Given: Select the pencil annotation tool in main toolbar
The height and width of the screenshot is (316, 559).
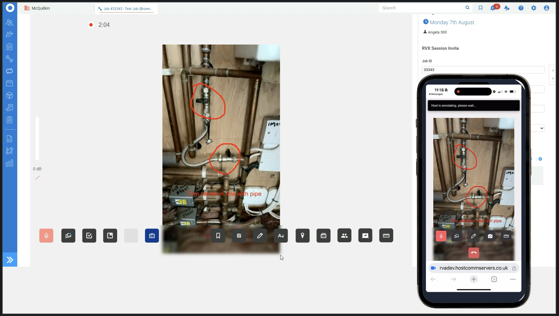Looking at the screenshot, I should (x=260, y=236).
